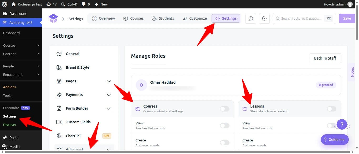Switch to the Courses tab
Viewport: 359px width, 154px height.
coord(134,18)
